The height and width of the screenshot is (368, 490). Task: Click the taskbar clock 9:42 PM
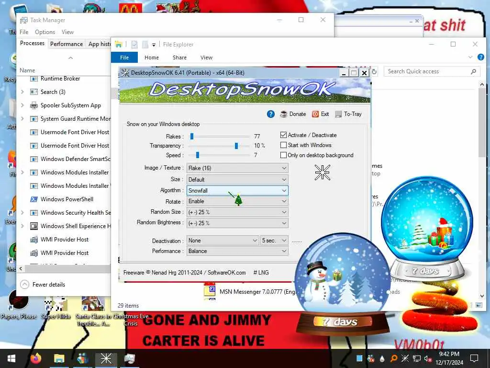coord(449,354)
